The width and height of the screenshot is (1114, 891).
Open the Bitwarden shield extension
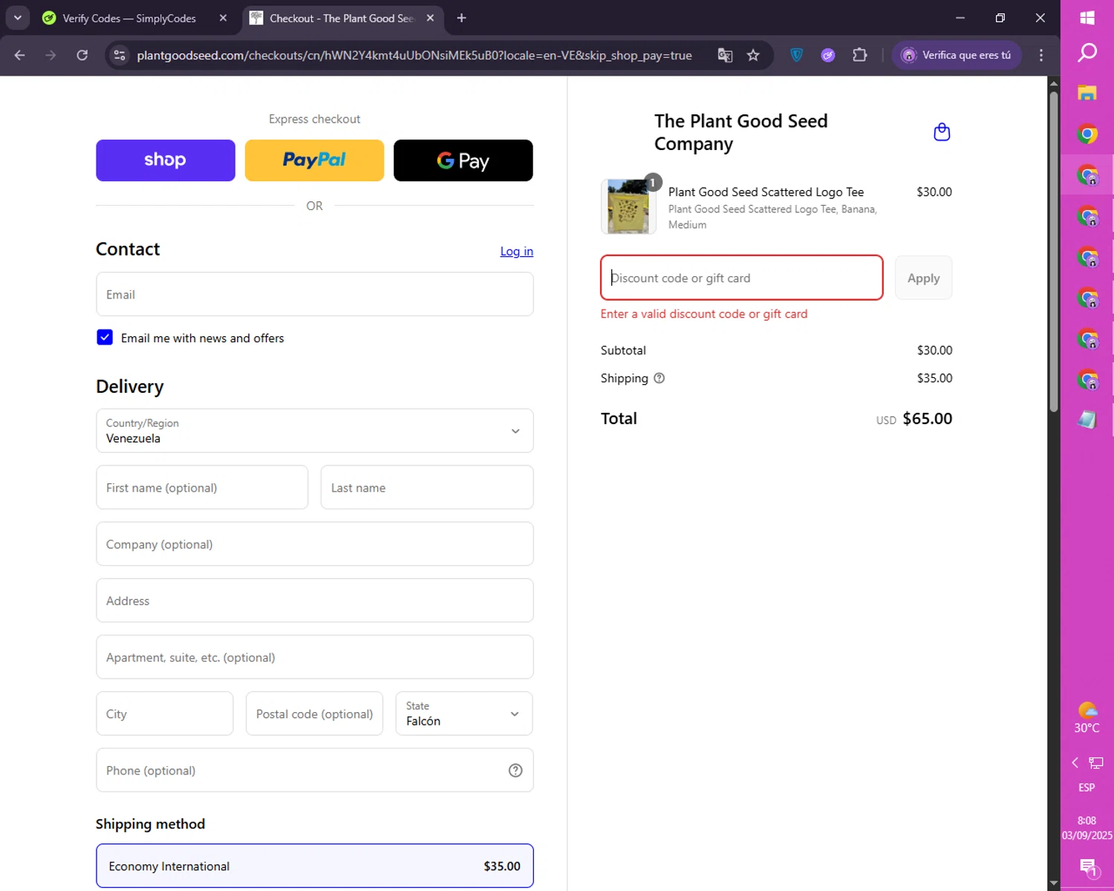(x=797, y=55)
